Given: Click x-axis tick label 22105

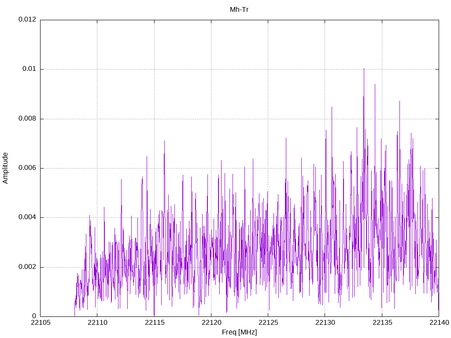Looking at the screenshot, I should [x=41, y=323].
